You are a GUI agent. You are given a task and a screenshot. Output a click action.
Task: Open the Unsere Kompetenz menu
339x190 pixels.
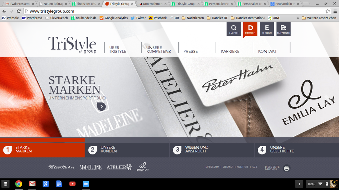[158, 49]
